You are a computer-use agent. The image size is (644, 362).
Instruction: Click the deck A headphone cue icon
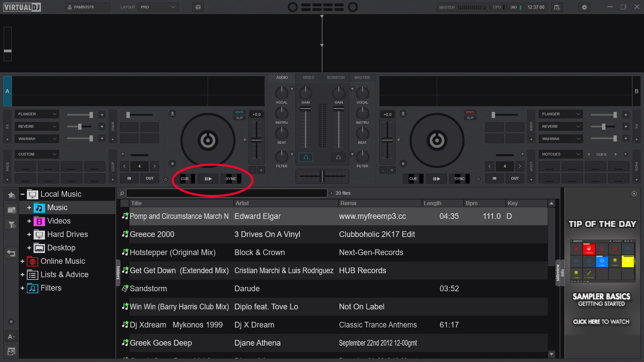[x=306, y=157]
